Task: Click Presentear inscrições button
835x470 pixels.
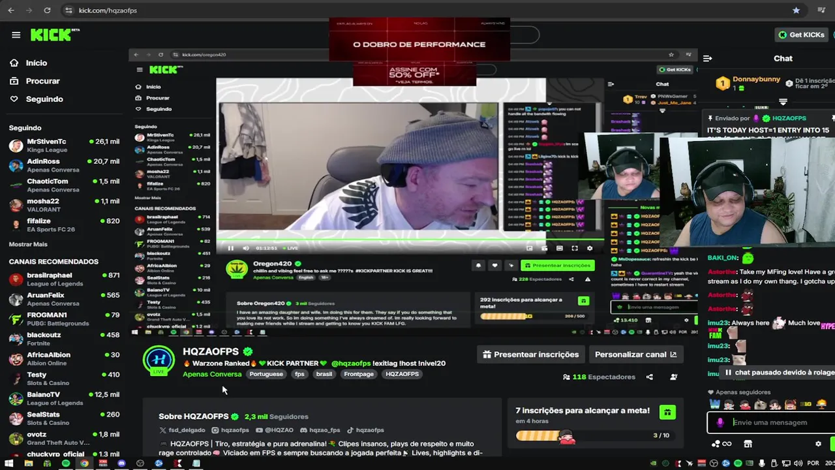Action: (x=530, y=354)
